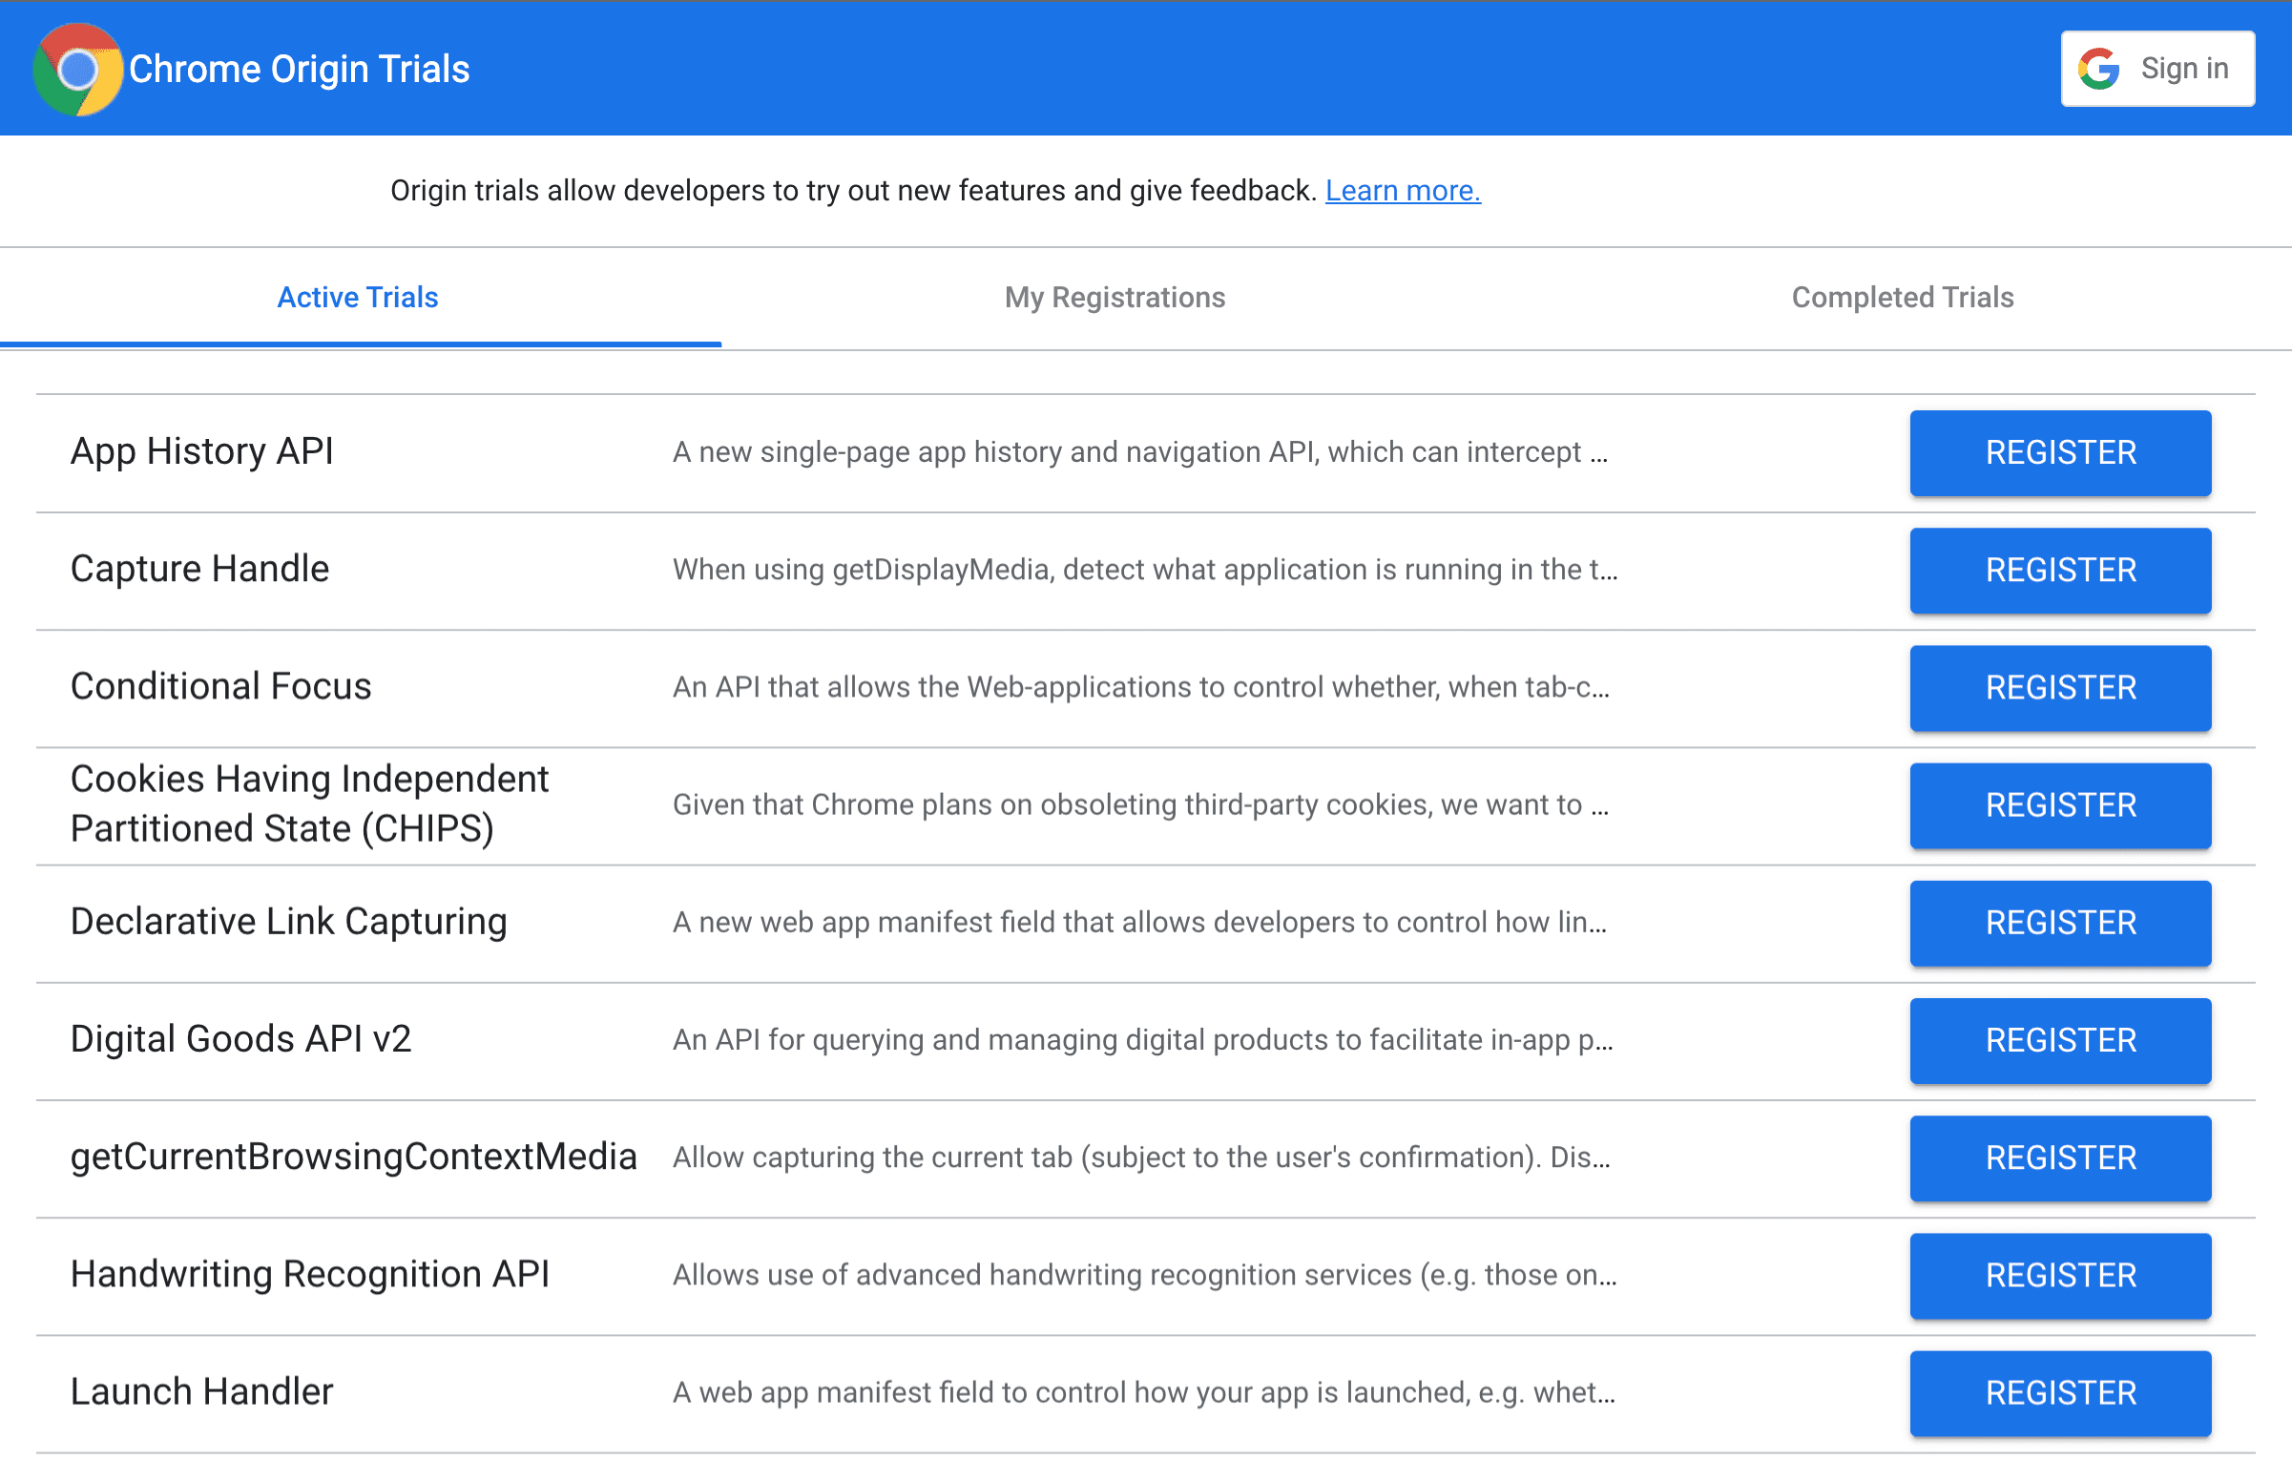The image size is (2292, 1460).
Task: Register for getCurrentBrowsingContextMedia trial
Action: pyautogui.click(x=2058, y=1156)
